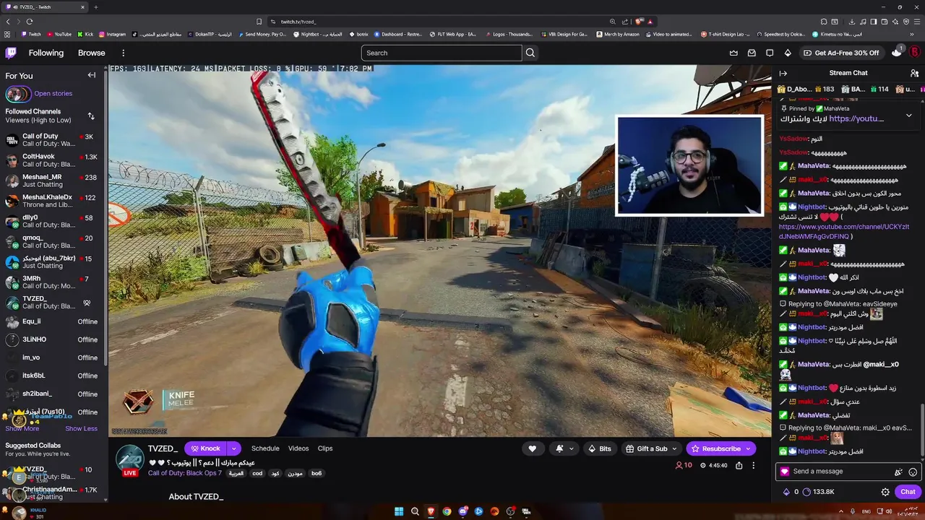Open the top navigation more menu

click(123, 53)
